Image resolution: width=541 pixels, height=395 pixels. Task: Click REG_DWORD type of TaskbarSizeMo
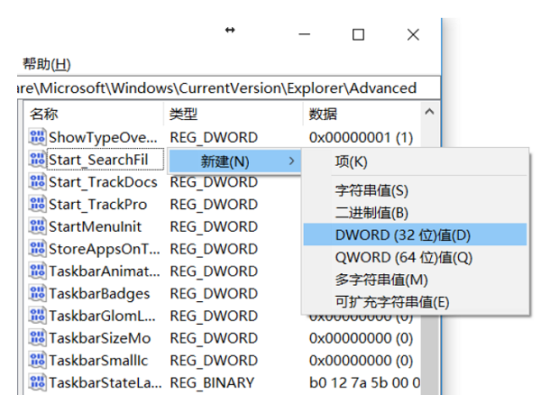[214, 338]
